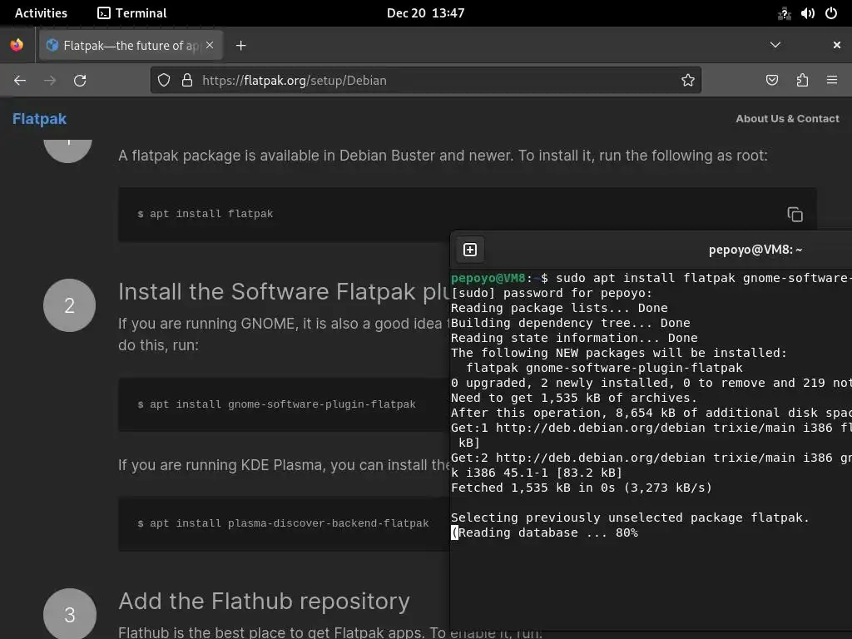
Task: Open the clock and calendar dropdown
Action: pos(425,13)
